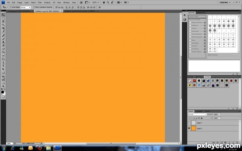
Task: Switch to the Channels tab
Action: (x=199, y=111)
